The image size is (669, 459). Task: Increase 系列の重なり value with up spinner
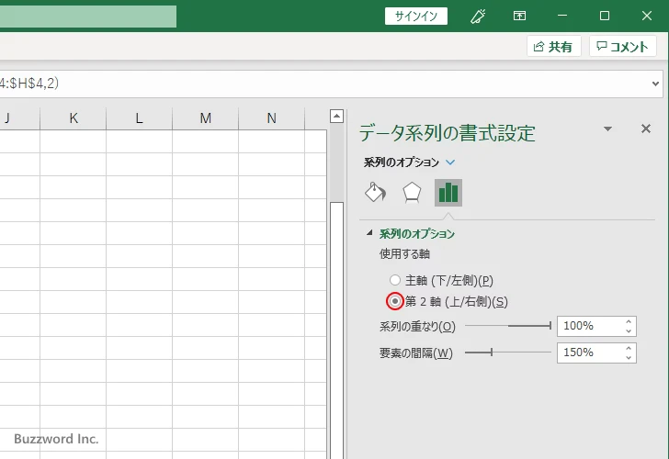pyautogui.click(x=629, y=322)
